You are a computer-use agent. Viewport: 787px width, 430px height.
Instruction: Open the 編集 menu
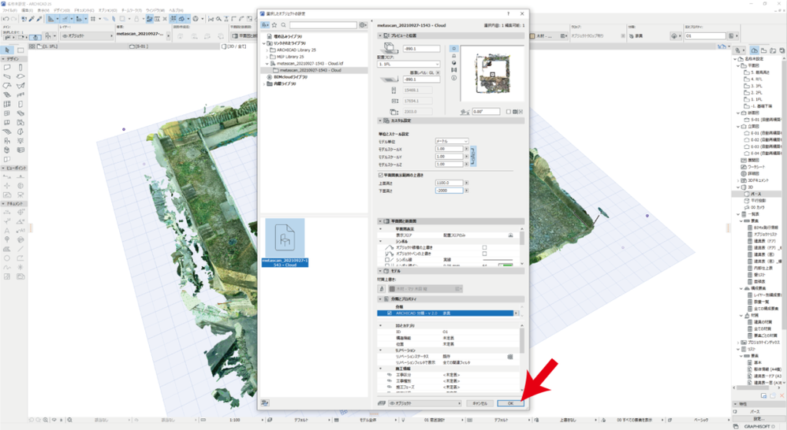pos(27,10)
